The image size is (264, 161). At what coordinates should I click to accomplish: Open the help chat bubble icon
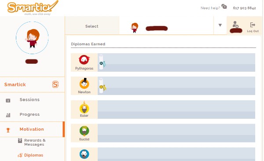(x=224, y=7)
